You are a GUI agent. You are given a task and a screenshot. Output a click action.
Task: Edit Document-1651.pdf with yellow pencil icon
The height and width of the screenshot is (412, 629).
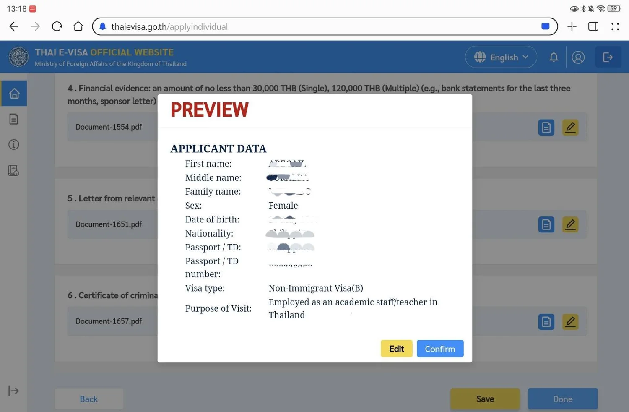(570, 224)
